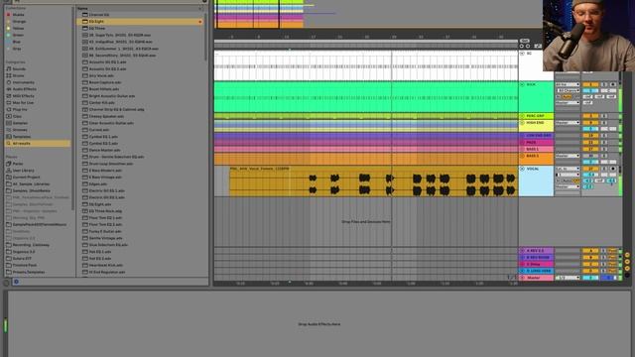
Task: Click the dark bottom section-toggle button beside returns
Action: tap(627, 275)
